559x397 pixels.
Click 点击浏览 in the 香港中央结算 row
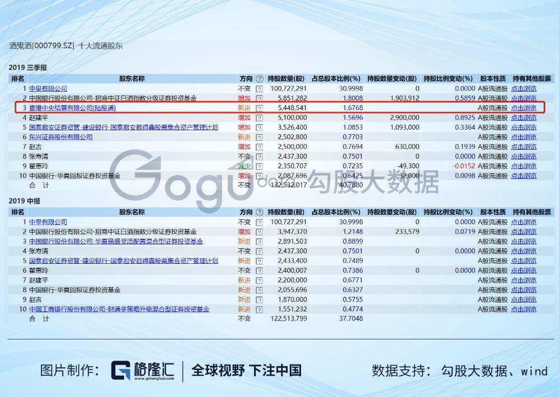pyautogui.click(x=524, y=107)
